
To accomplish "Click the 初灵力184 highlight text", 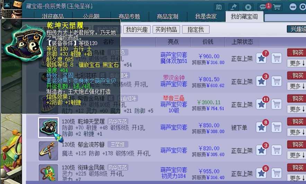I will (x=174, y=176).
